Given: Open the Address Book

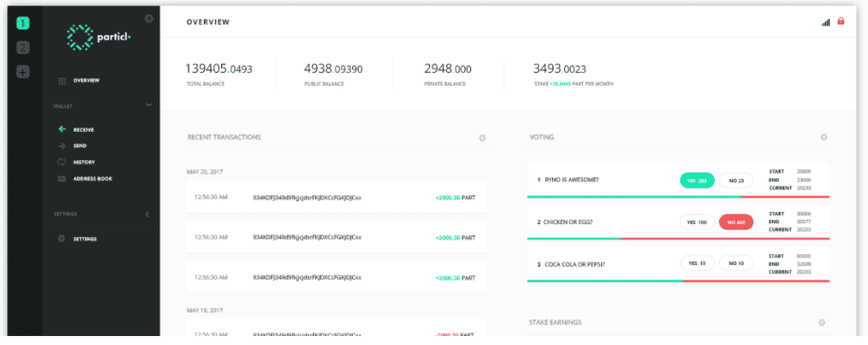Looking at the screenshot, I should click(92, 178).
